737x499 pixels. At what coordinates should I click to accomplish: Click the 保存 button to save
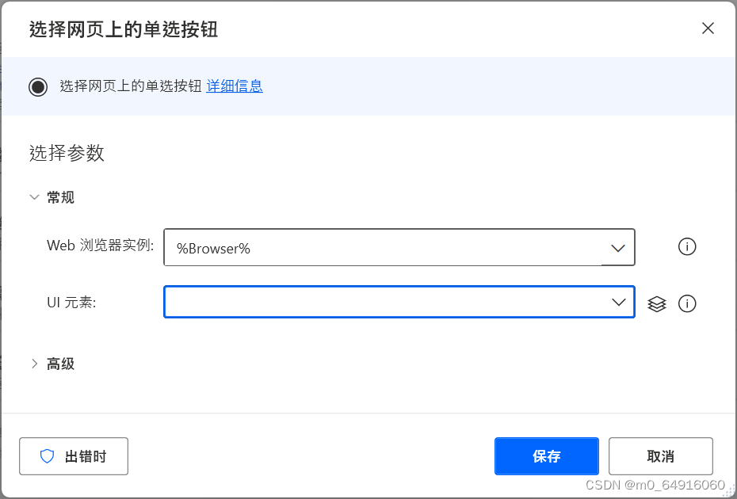[x=546, y=456]
